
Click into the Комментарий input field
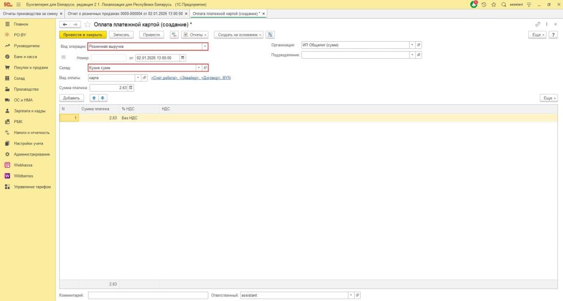pos(147,296)
